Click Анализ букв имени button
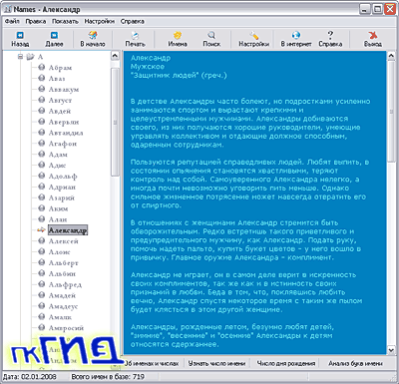 (355, 363)
